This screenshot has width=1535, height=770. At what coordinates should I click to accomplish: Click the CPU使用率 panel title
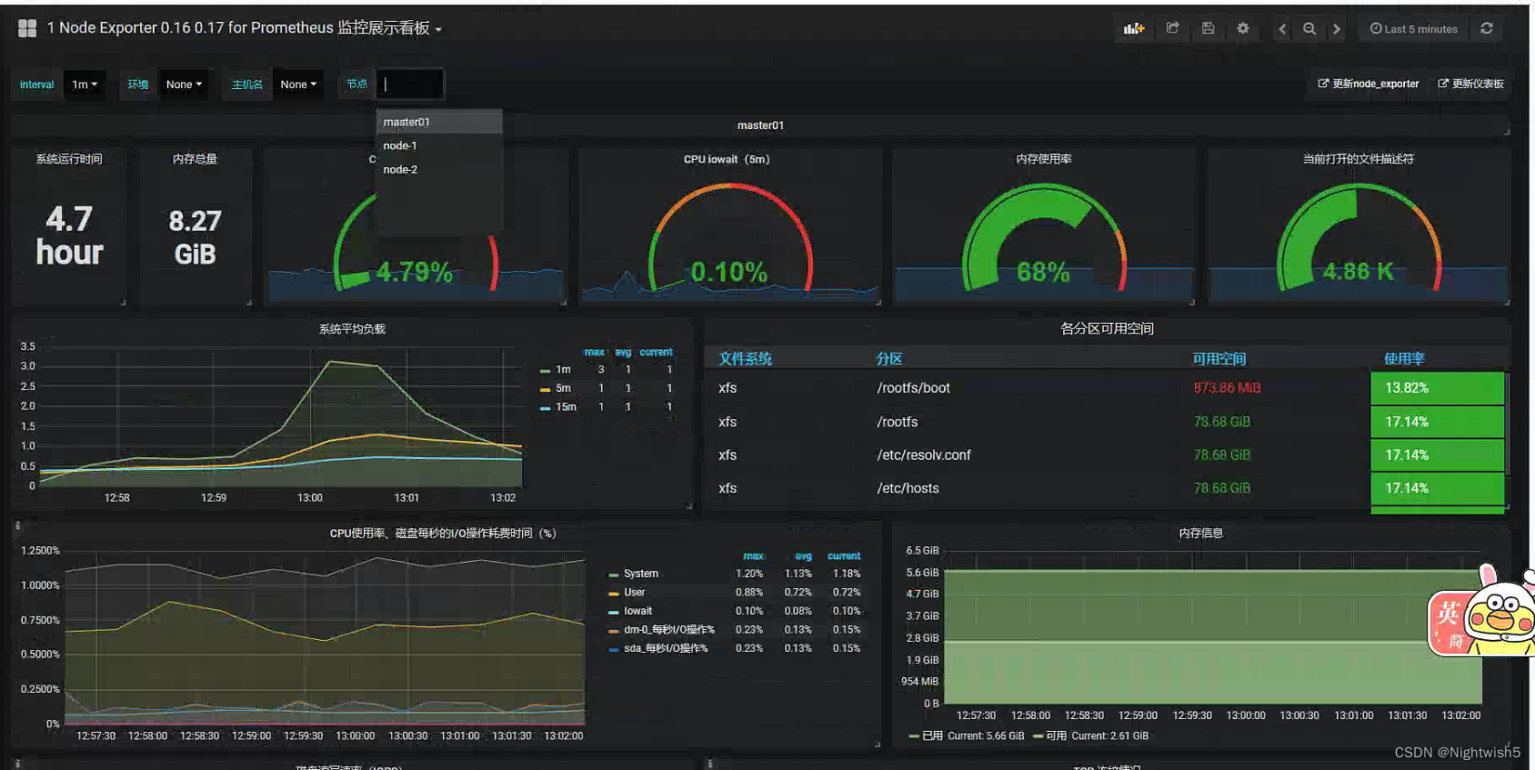(442, 534)
